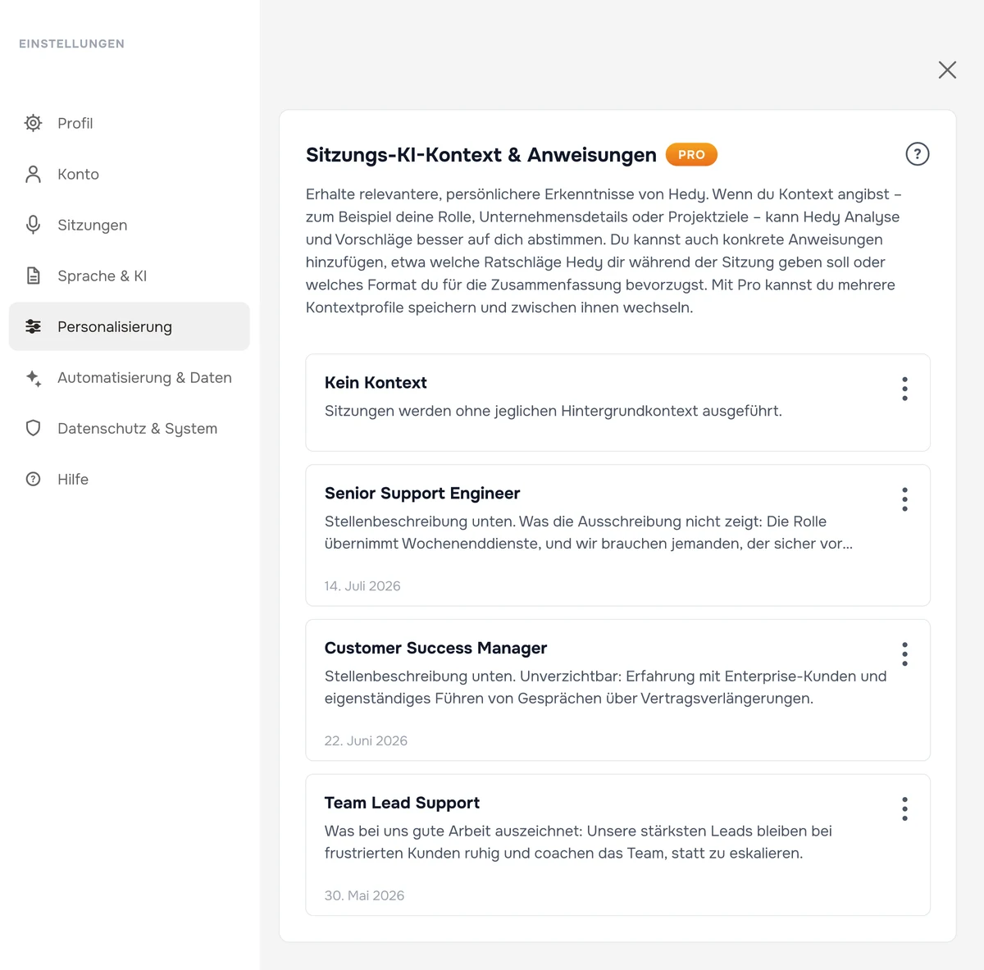Click the text starting 'Was bei uns gute Arbeit auszeichnet'

tap(578, 842)
